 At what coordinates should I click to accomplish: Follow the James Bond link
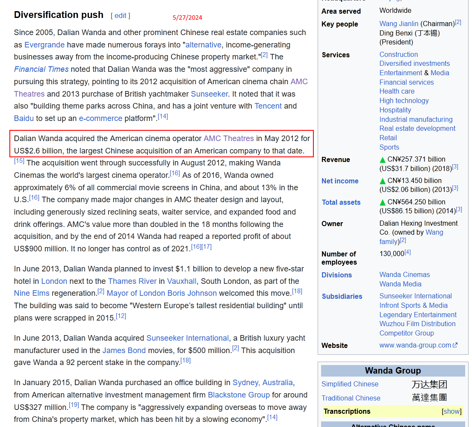point(124,350)
